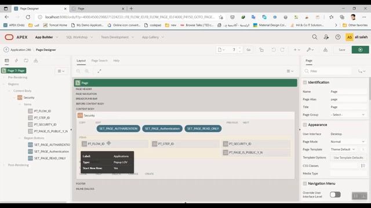371x208 pixels.
Task: Select P7_STEP_ID in the tree
Action: (42, 118)
